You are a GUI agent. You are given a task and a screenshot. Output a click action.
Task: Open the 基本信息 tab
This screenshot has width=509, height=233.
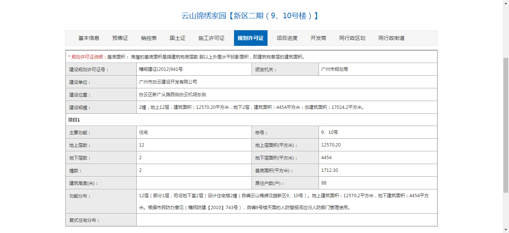pos(89,38)
